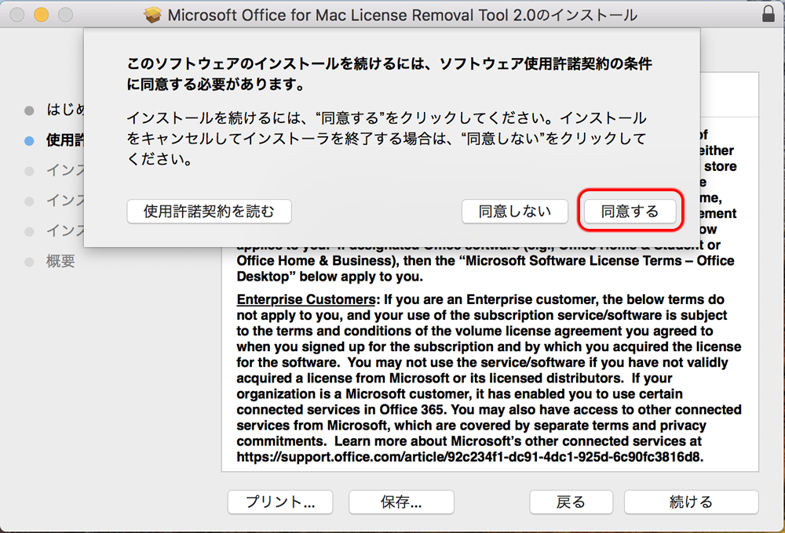
Task: Click the 続ける (Continue) button
Action: point(692,502)
